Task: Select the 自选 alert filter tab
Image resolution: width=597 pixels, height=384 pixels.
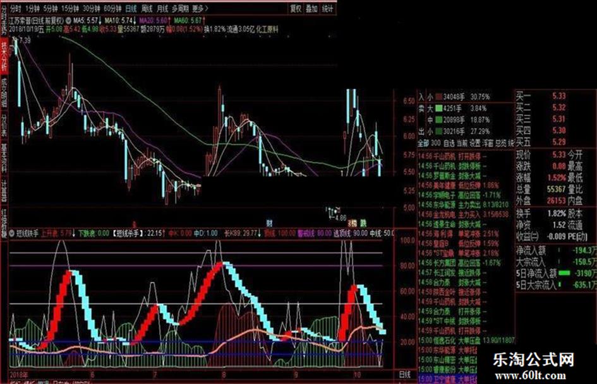Action: coord(449,143)
